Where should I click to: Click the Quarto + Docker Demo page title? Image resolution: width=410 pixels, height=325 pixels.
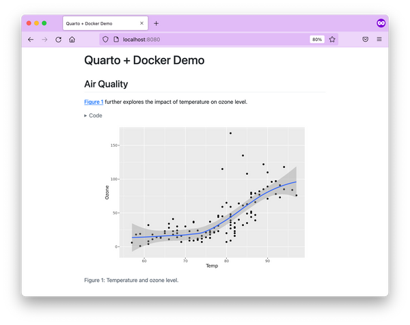pyautogui.click(x=144, y=60)
